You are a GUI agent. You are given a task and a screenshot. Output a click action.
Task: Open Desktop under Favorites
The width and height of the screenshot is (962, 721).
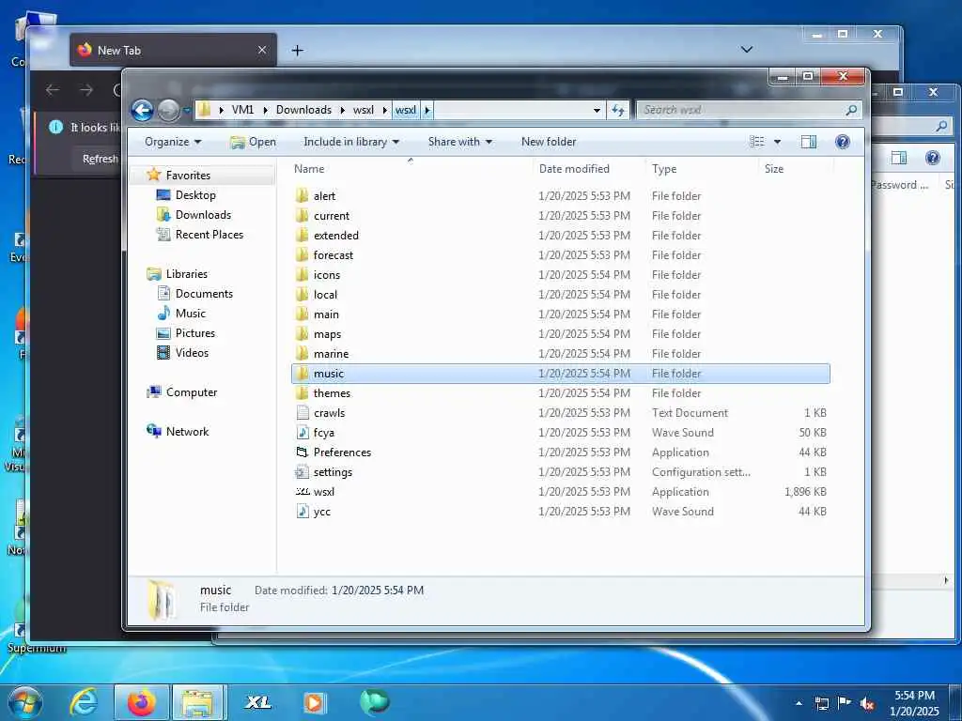(195, 195)
